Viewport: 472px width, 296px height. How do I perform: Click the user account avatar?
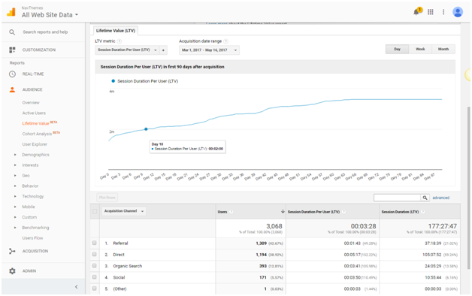(x=458, y=12)
